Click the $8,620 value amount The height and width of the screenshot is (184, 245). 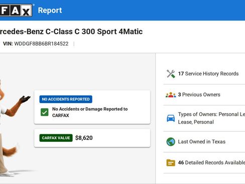pos(84,138)
